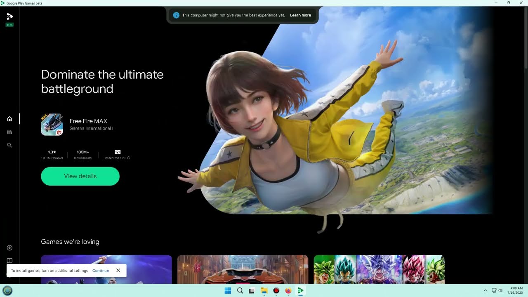Click the page vertical scrollbar
This screenshot has height=297, width=528.
point(526,37)
